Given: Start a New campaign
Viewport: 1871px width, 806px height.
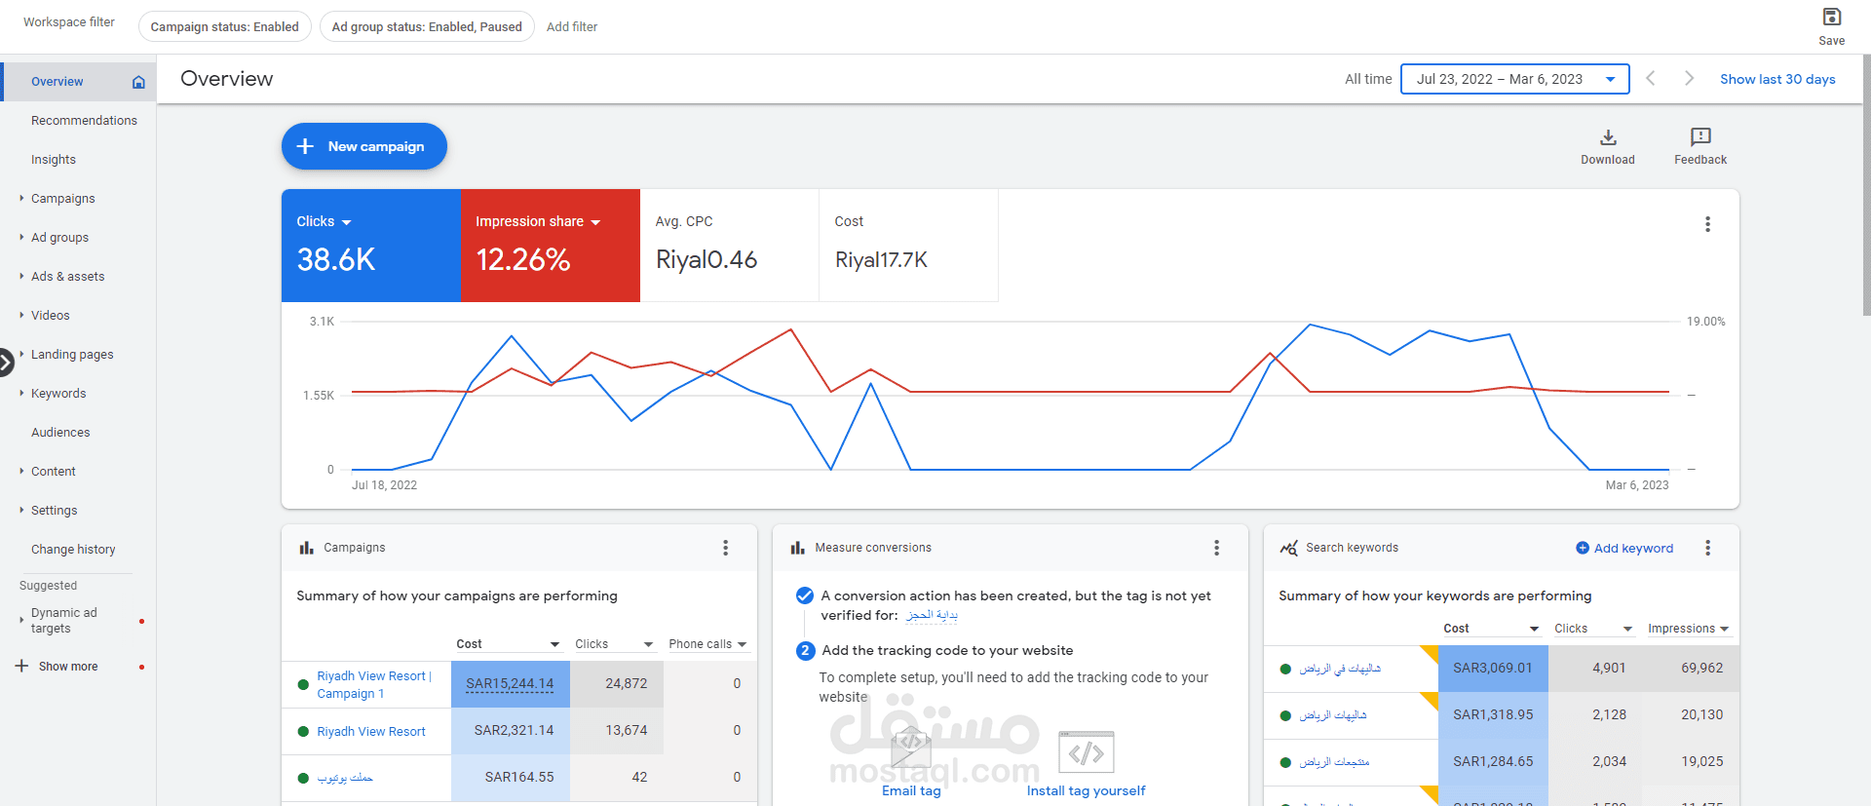Looking at the screenshot, I should pos(364,146).
